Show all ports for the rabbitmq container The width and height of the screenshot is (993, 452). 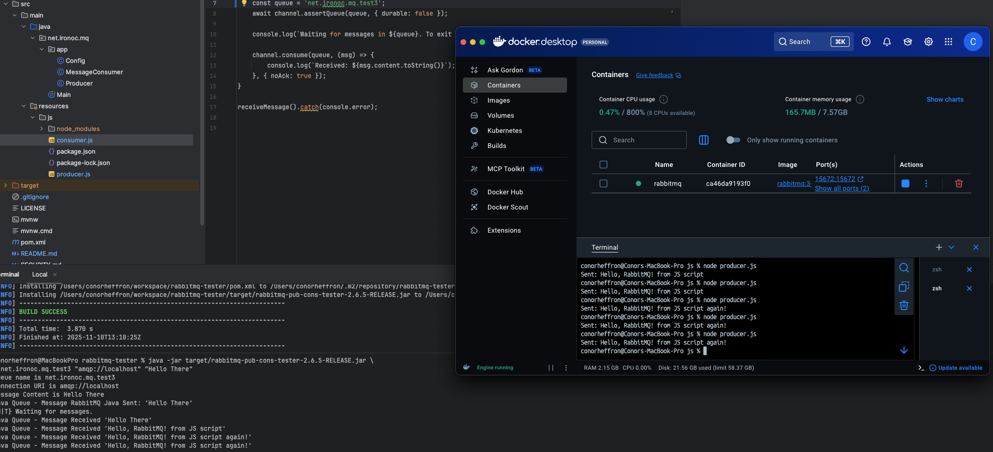(x=842, y=188)
